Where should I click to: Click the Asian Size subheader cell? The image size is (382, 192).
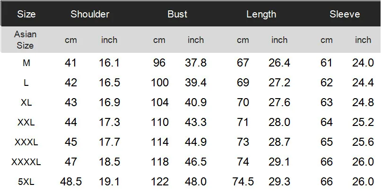click(26, 40)
